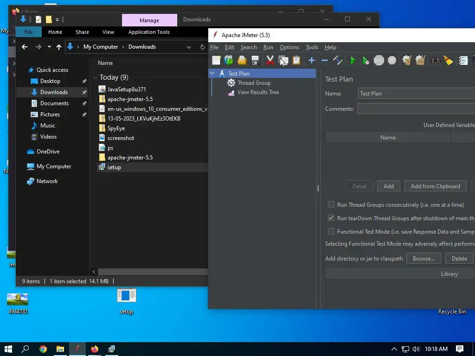The height and width of the screenshot is (356, 475).
Task: Open Explorer address bar history dropdown
Action: [x=189, y=47]
